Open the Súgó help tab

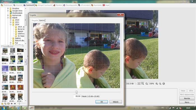(106, 5)
